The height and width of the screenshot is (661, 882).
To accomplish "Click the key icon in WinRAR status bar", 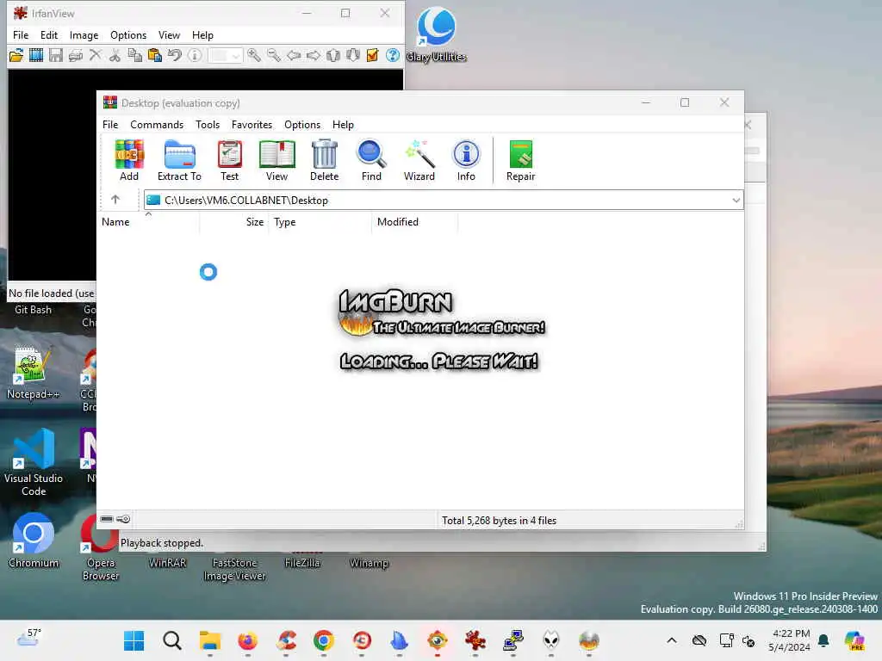I will (124, 519).
